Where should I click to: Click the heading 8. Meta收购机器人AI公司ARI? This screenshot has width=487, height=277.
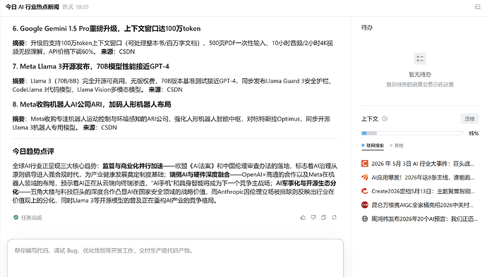pyautogui.click(x=92, y=104)
